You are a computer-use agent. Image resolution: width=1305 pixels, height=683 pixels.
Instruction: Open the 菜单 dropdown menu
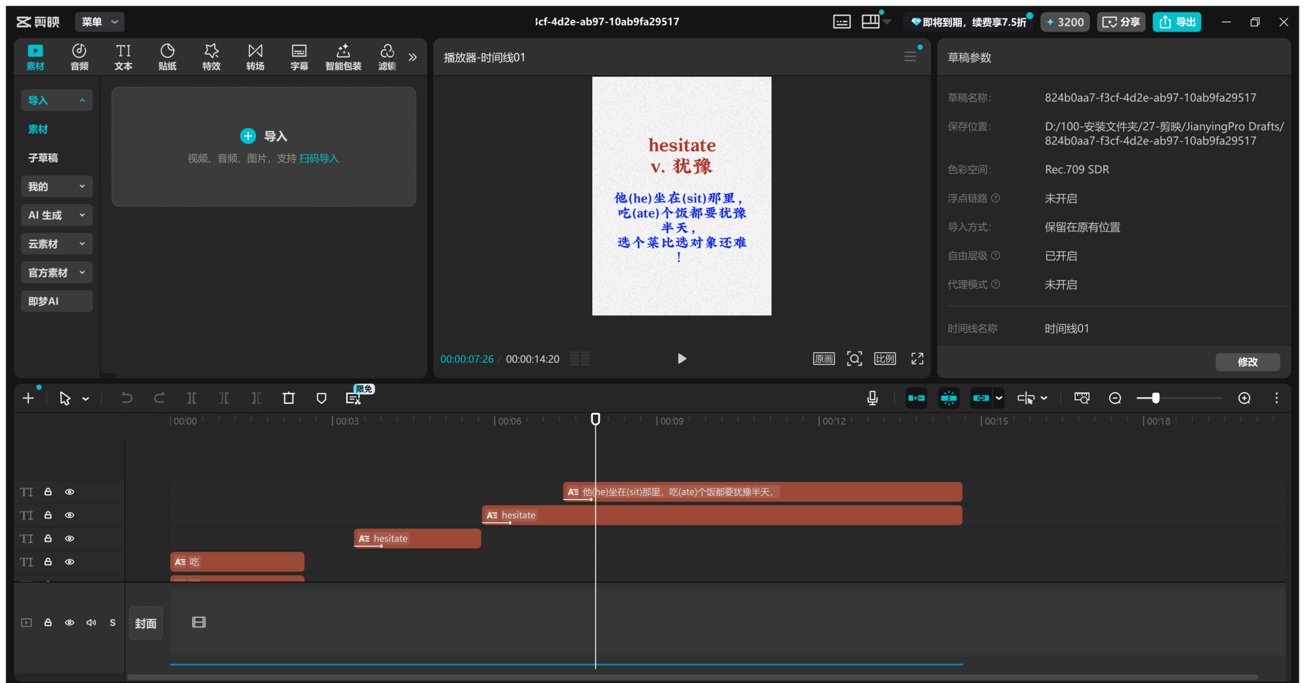[99, 22]
